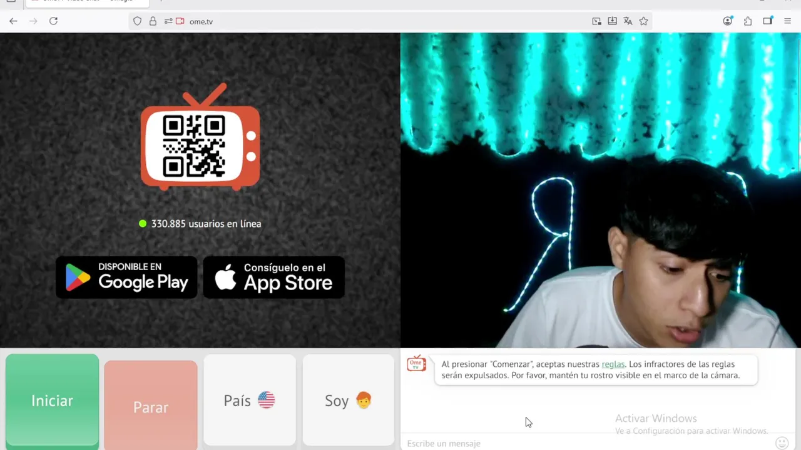
Task: Click the webcam video preview
Action: tap(601, 190)
